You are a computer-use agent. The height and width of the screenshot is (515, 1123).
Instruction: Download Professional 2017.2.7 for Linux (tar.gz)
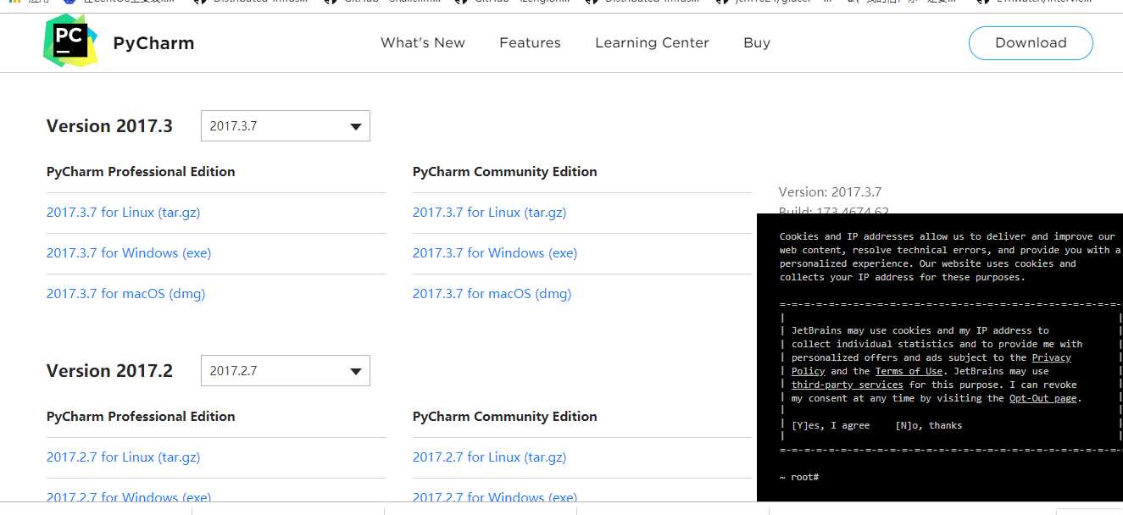point(123,457)
